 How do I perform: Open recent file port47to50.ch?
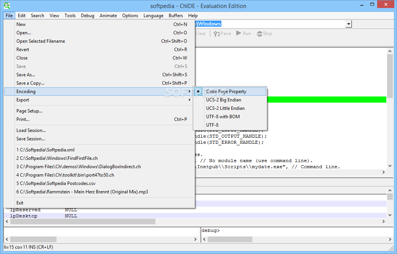[99, 175]
